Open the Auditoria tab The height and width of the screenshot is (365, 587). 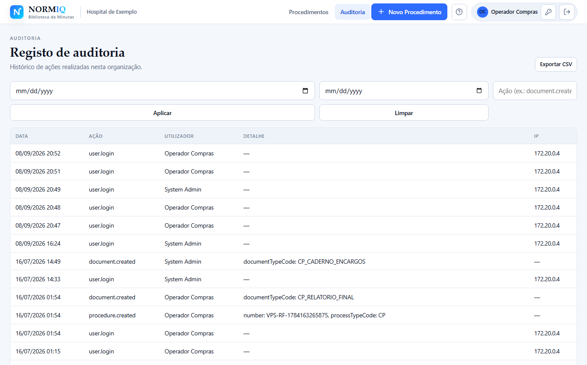[352, 12]
